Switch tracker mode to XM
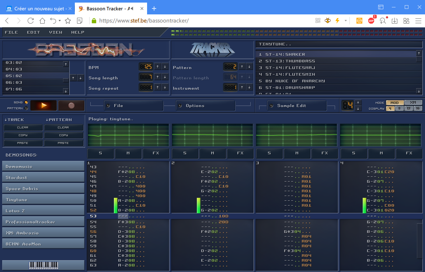The height and width of the screenshot is (272, 425). [x=413, y=103]
